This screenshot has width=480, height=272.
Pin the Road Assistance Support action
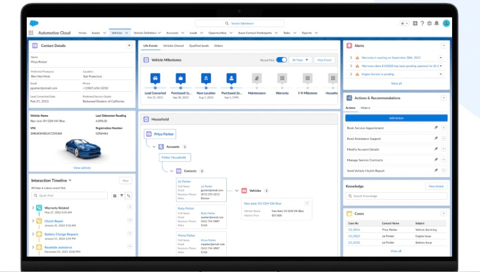pyautogui.click(x=436, y=138)
